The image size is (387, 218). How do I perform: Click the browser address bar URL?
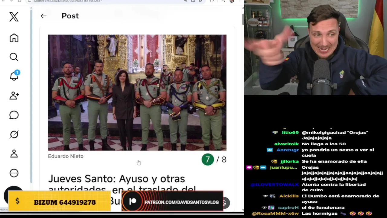pos(68,1)
